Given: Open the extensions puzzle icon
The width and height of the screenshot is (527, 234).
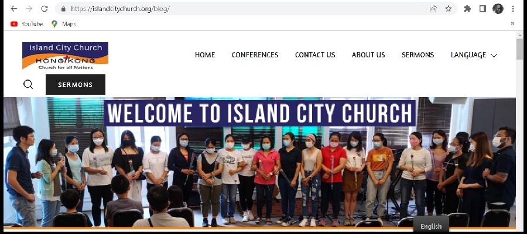Looking at the screenshot, I should [x=467, y=9].
